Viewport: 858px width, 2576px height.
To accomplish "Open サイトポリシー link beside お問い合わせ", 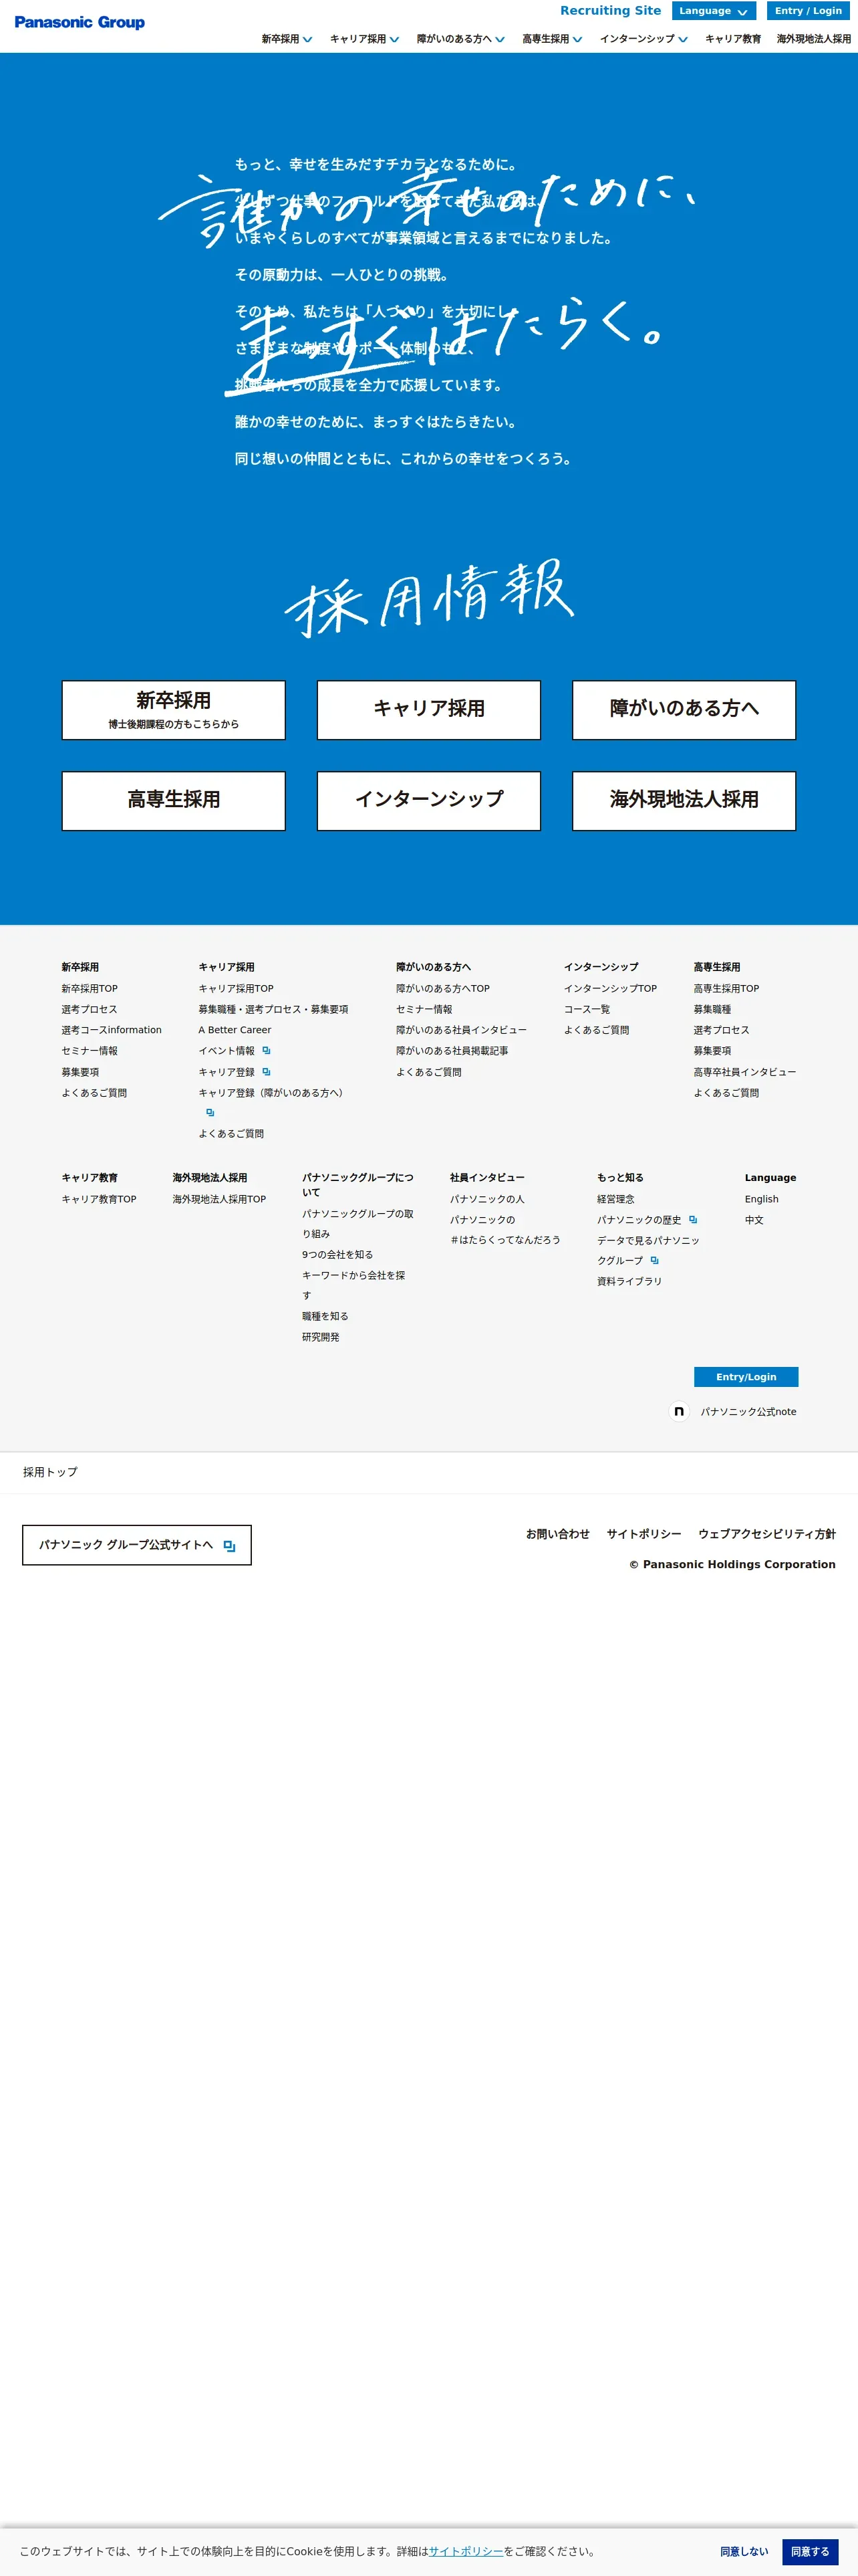I will (x=644, y=1534).
